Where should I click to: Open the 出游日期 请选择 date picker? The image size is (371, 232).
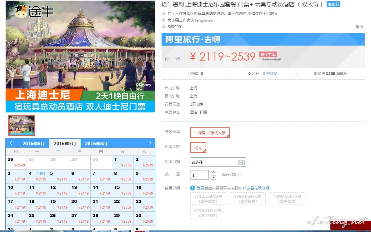pyautogui.click(x=218, y=162)
